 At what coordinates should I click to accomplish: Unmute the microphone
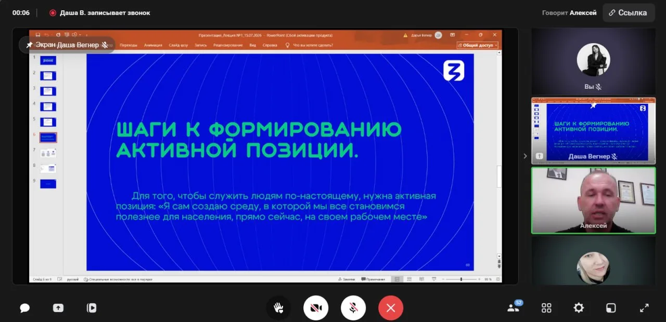[353, 308]
